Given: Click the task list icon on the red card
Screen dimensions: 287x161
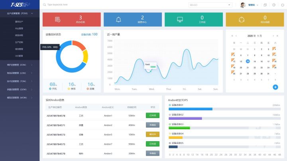Looking at the screenshot, I should pyautogui.click(x=57, y=19).
